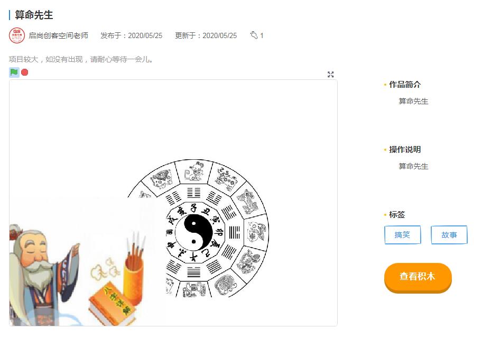Select the 搞笑 tag
This screenshot has width=482, height=337.
[x=402, y=235]
